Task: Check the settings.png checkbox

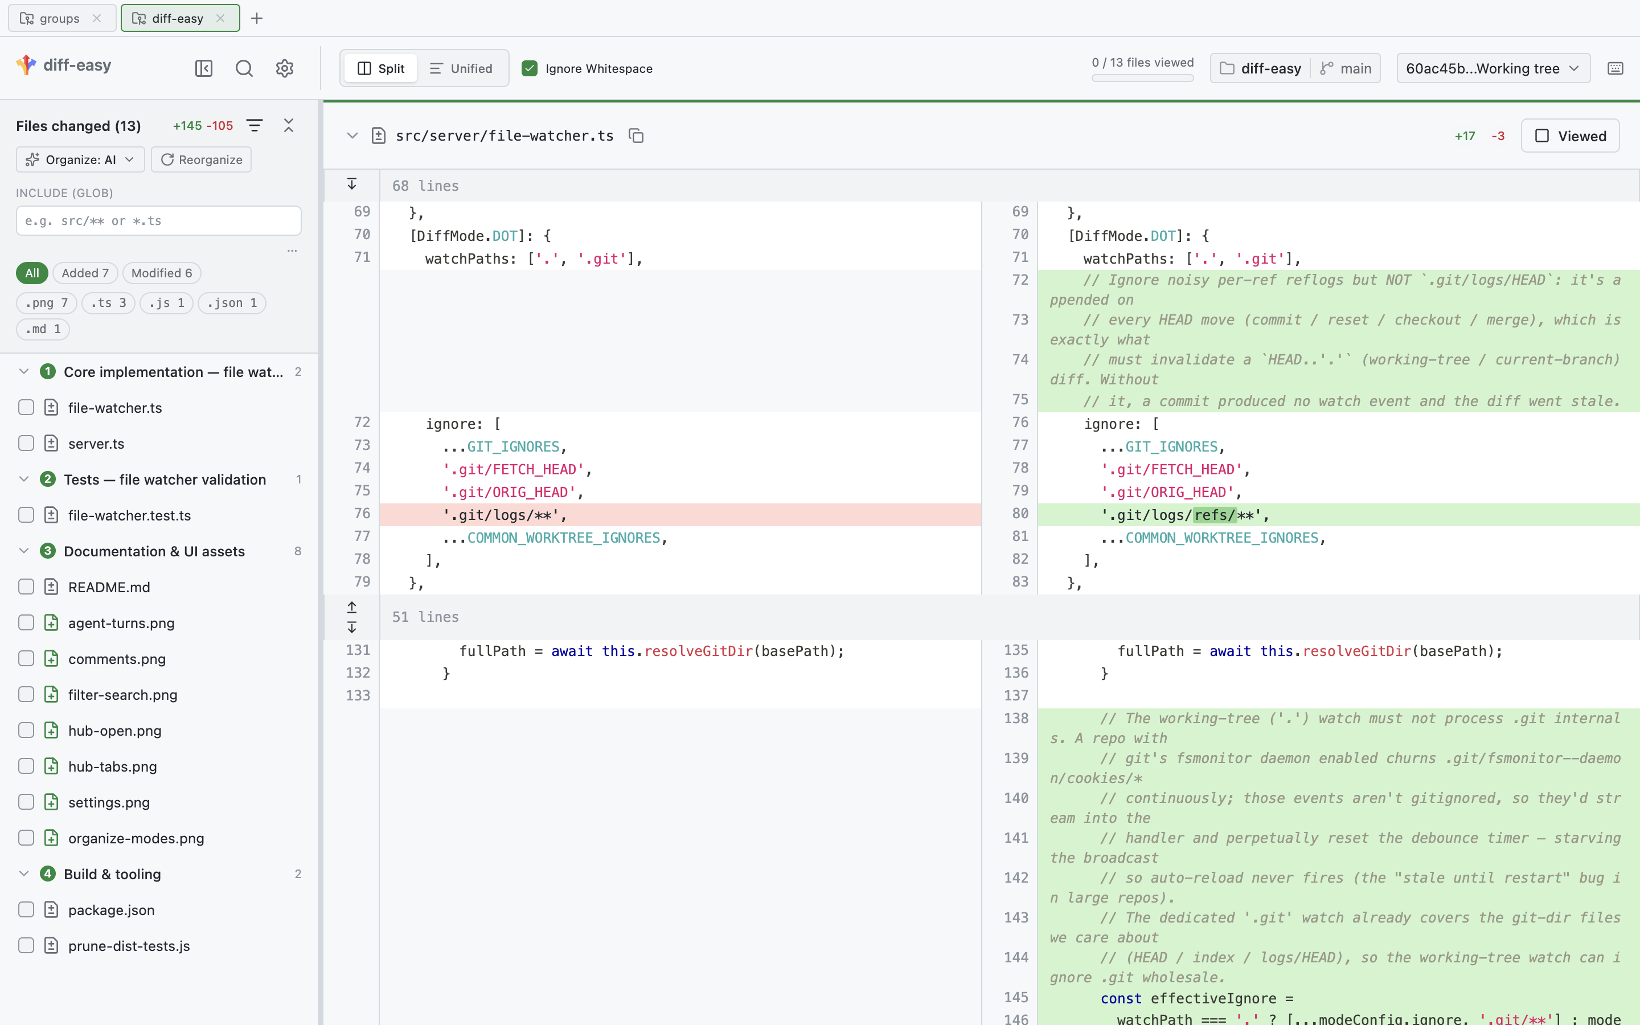Action: tap(26, 802)
